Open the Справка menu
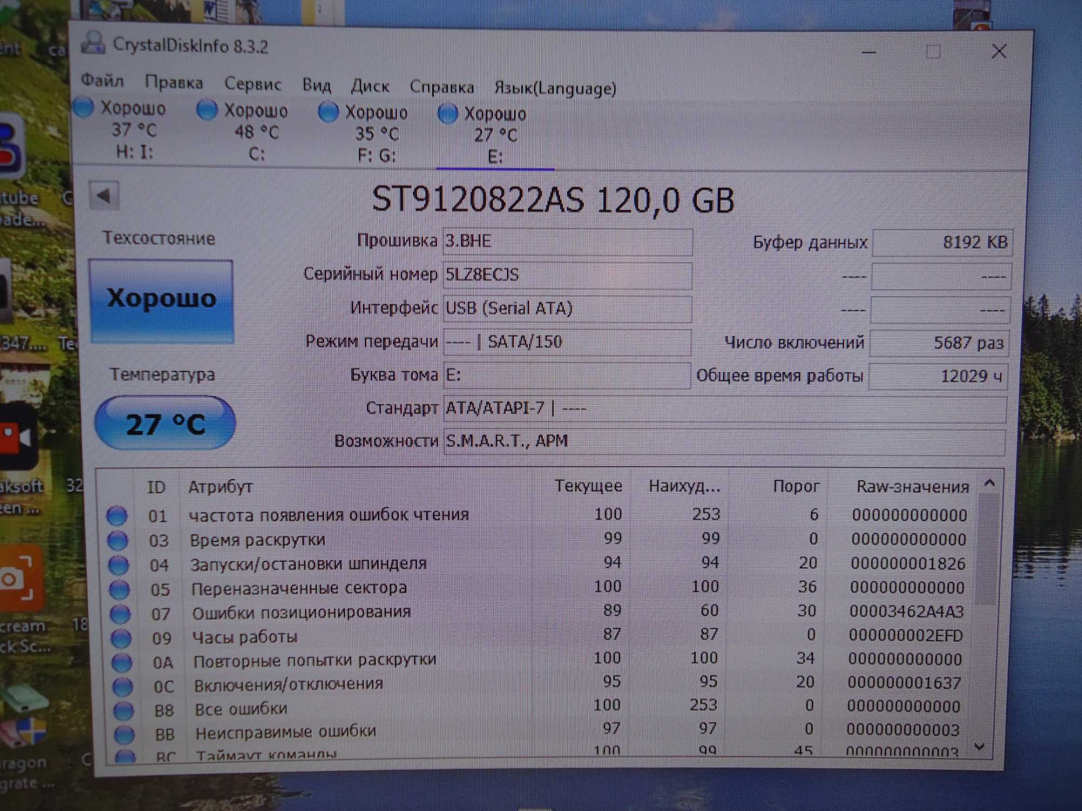 (441, 87)
